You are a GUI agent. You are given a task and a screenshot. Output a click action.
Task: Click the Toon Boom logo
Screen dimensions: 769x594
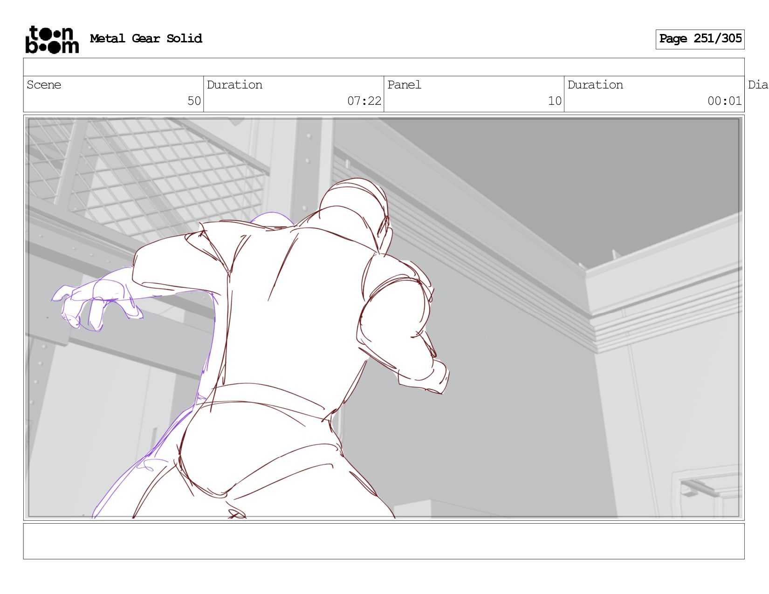point(52,40)
